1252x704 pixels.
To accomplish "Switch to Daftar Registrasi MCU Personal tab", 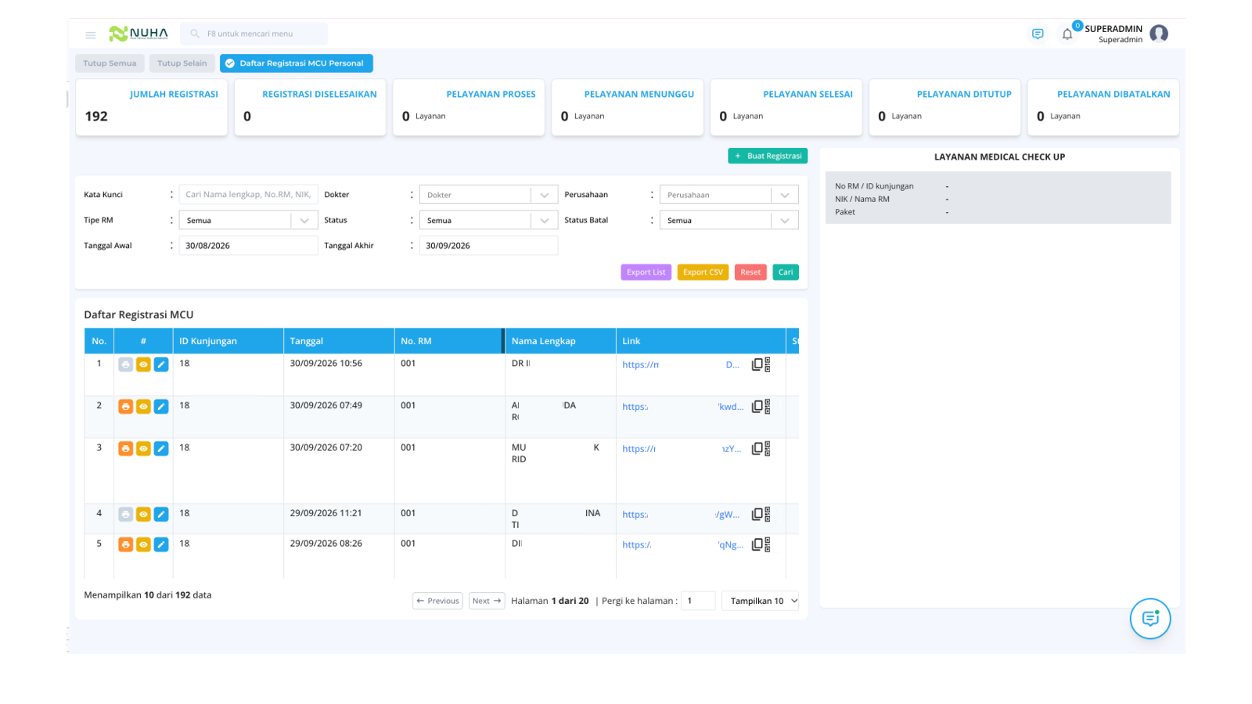I will 296,63.
